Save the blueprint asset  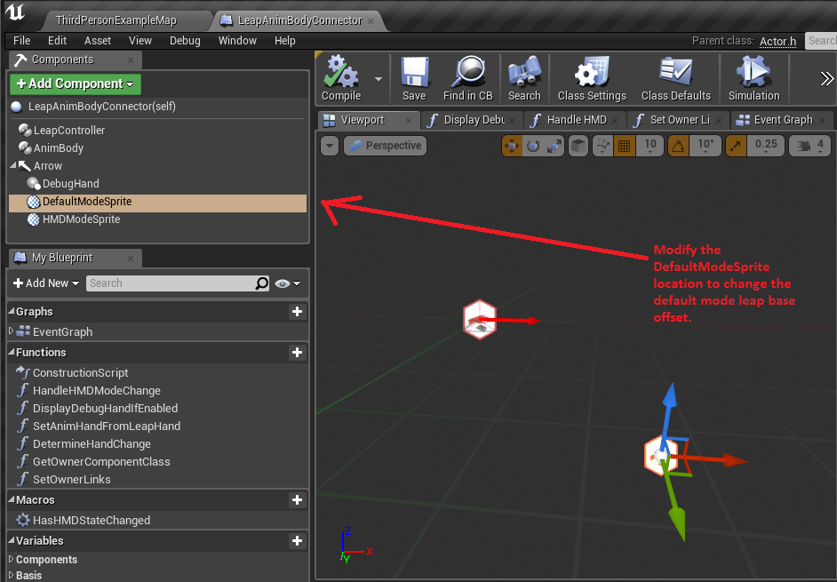point(414,78)
